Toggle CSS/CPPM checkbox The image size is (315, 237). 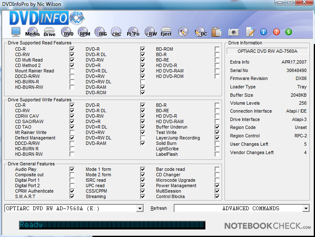coord(143,191)
